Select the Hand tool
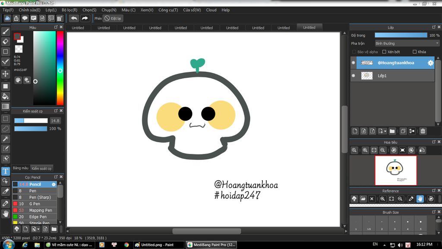 5,214
